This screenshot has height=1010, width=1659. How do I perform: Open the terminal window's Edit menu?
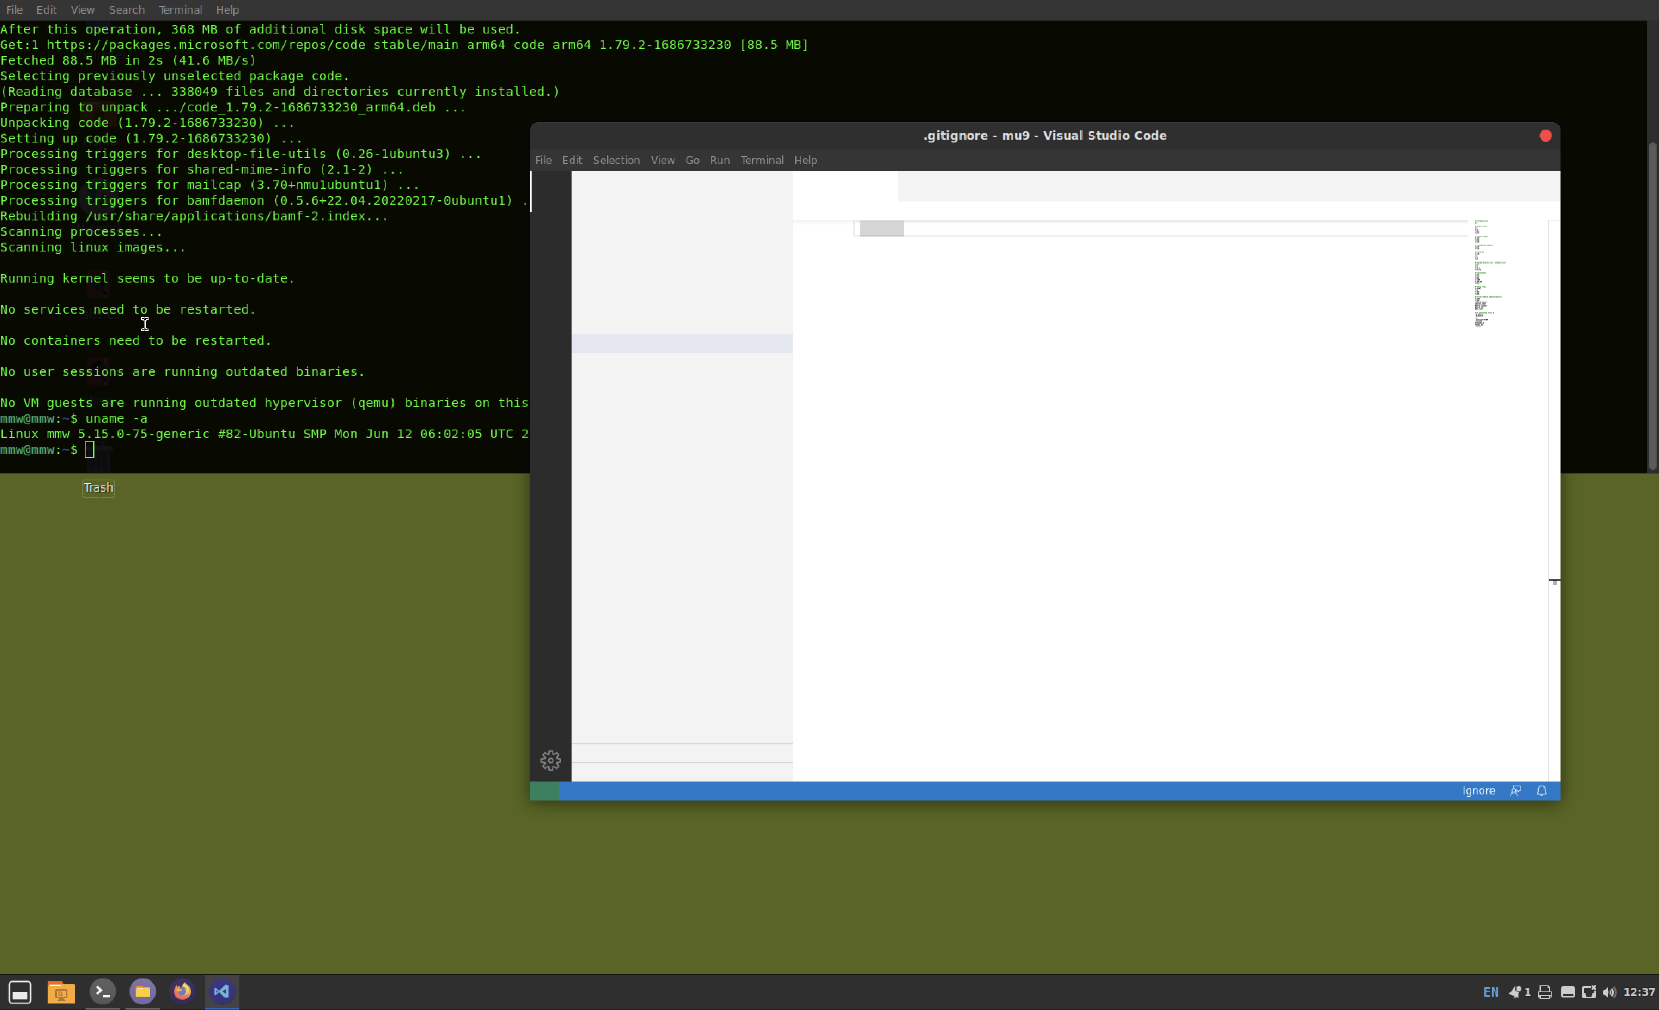[x=46, y=9]
